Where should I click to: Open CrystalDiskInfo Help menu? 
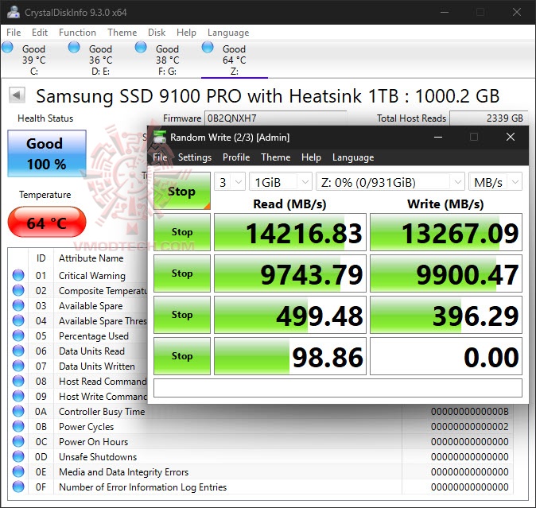click(186, 32)
